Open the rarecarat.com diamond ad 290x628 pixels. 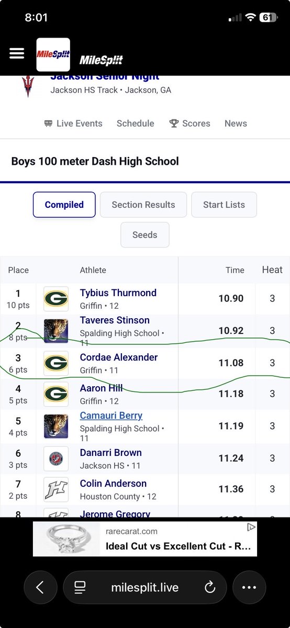(x=145, y=539)
